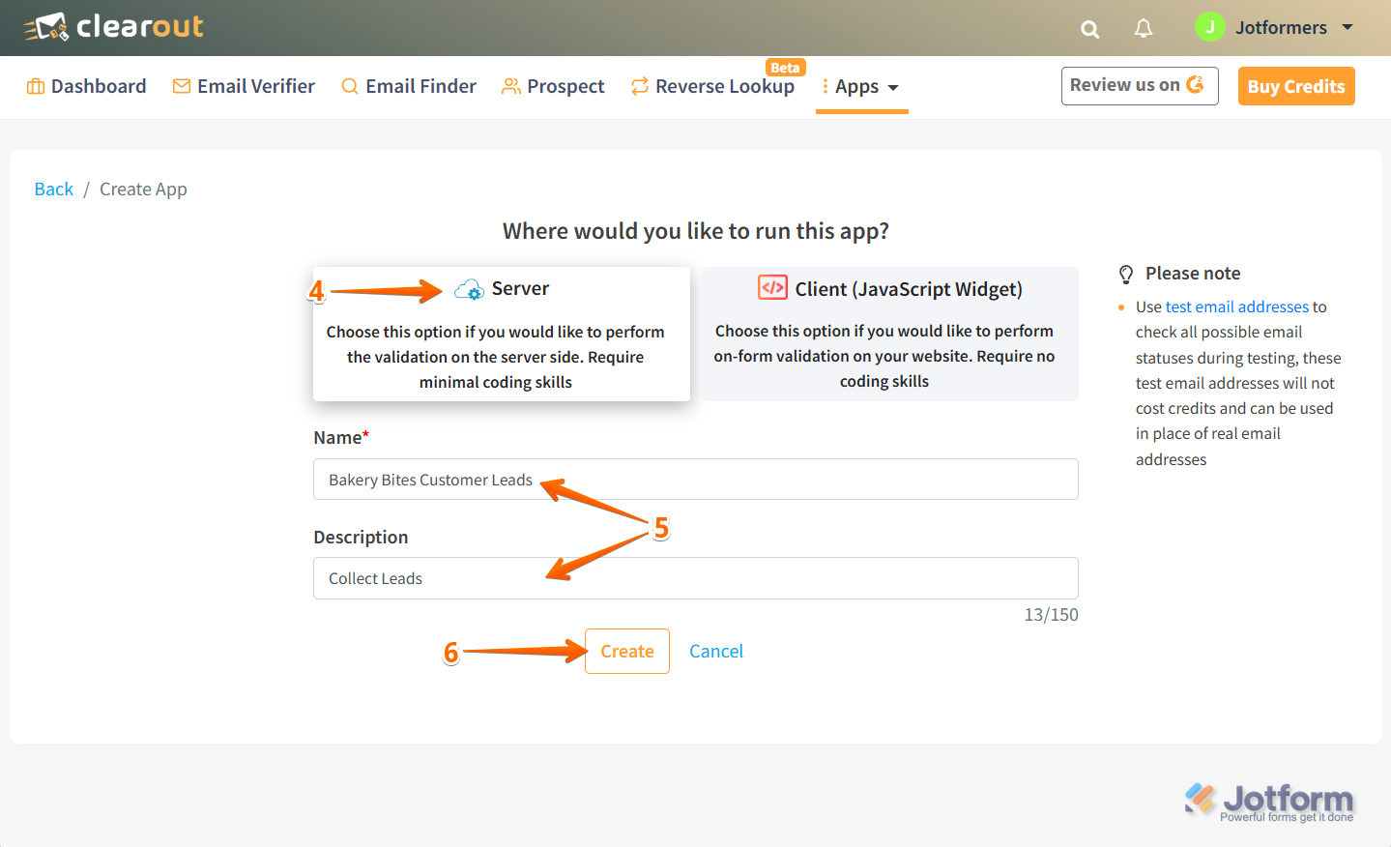Go to Dashboard tab
The width and height of the screenshot is (1391, 847).
point(87,86)
